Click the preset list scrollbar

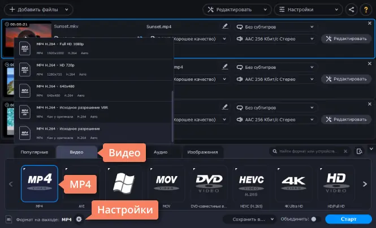(x=172, y=116)
